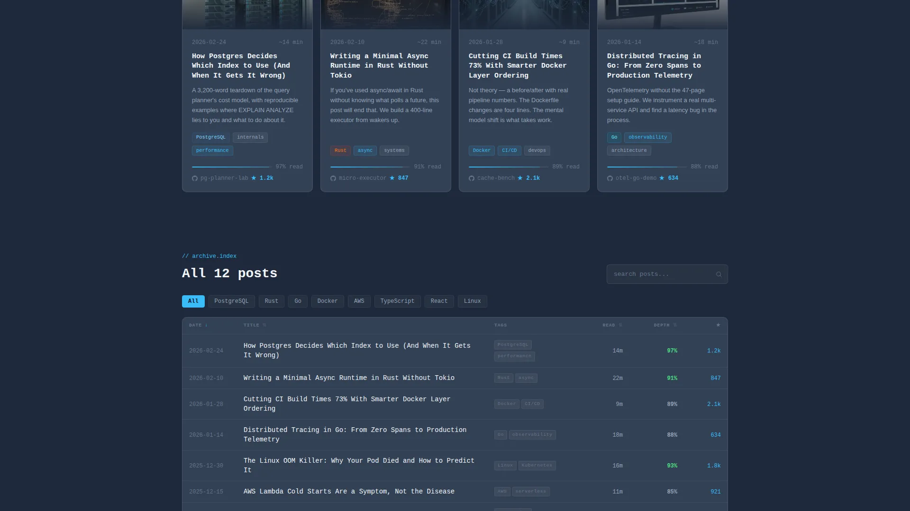
Task: Click 97% read progress bar
Action: click(x=232, y=167)
